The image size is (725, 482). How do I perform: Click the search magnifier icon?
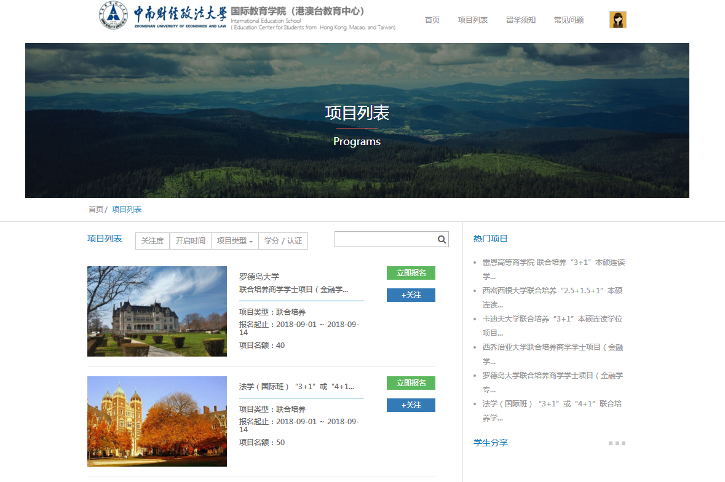pos(442,240)
